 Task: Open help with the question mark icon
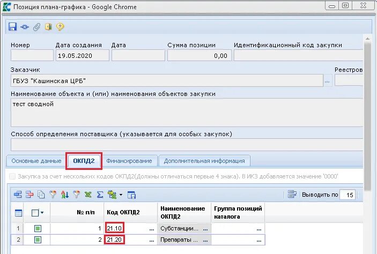[60, 26]
